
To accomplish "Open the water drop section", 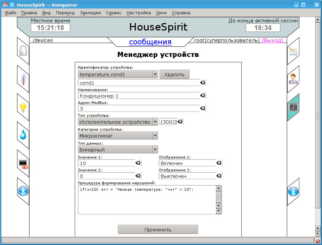I will [x=23, y=135].
